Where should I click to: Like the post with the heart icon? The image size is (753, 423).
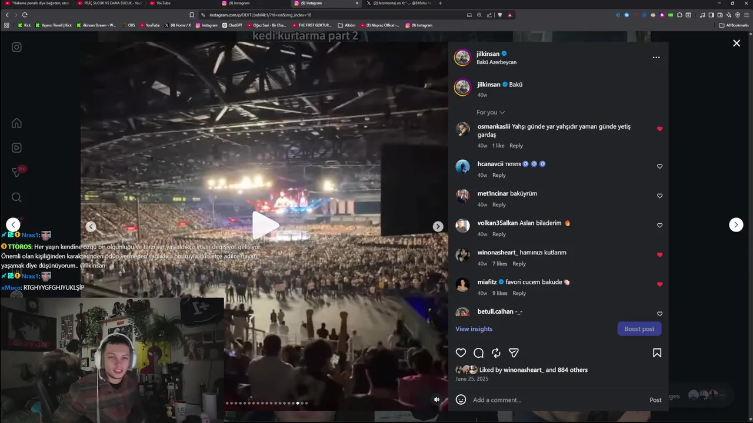pos(461,353)
